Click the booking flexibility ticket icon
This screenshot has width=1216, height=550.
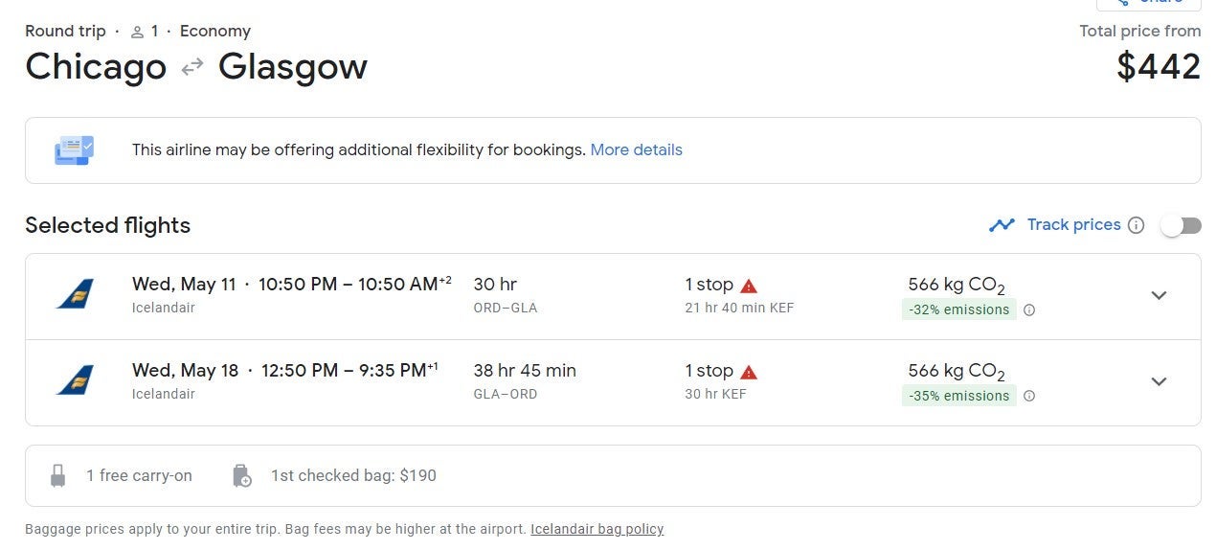75,150
